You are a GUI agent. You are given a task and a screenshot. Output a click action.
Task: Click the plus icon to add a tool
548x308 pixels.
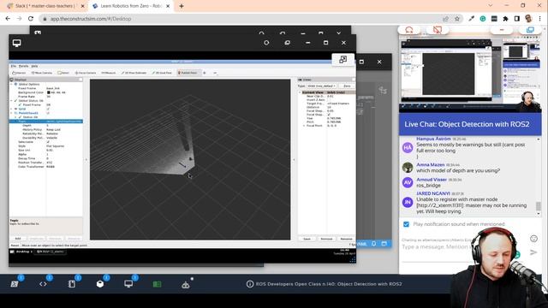[205, 73]
